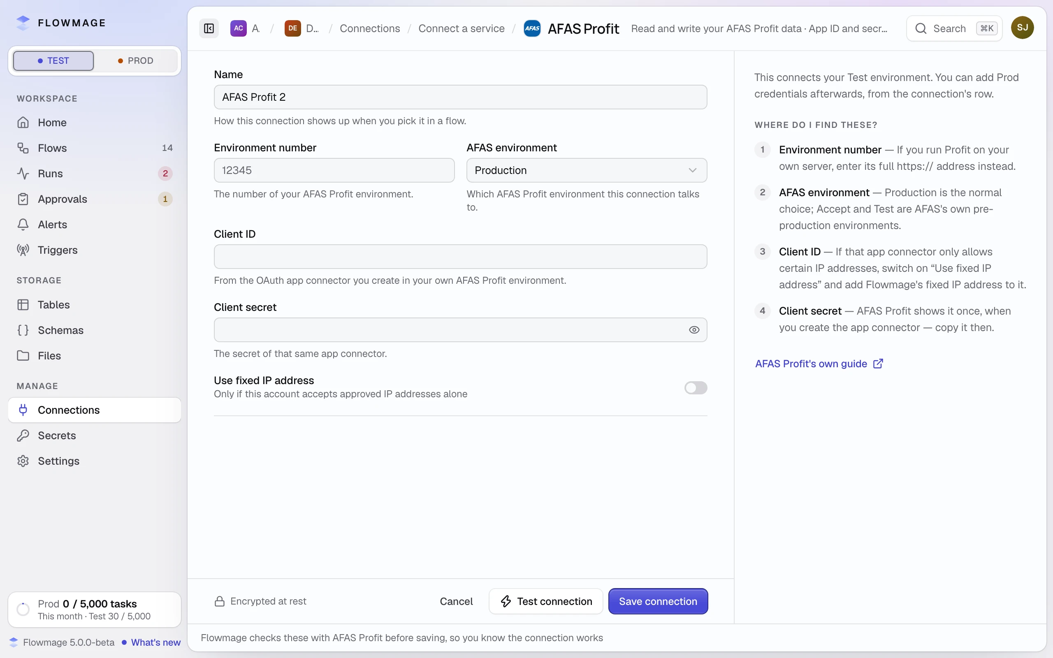Click the purple AC workspace badge
The image size is (1053, 658).
(239, 29)
